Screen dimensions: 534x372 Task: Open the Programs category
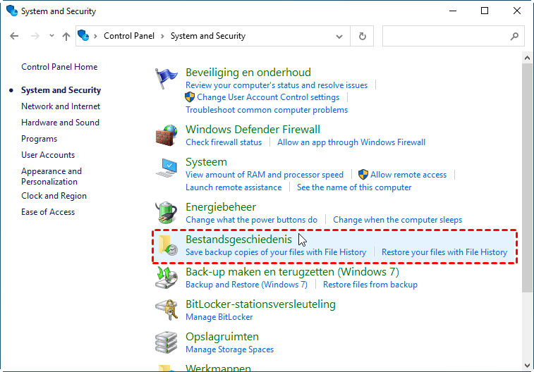pos(40,139)
